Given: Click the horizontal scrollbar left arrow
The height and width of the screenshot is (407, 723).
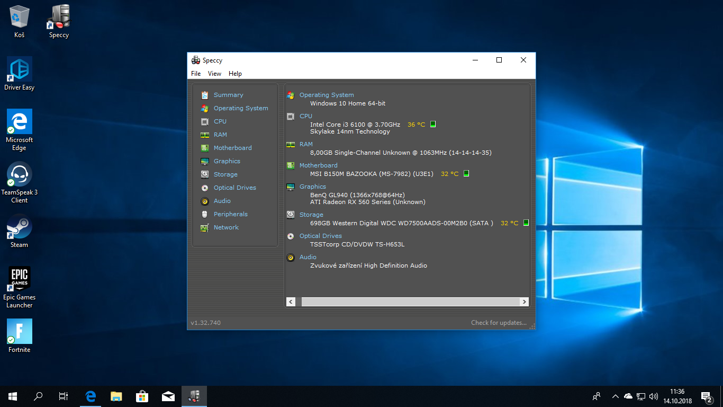Looking at the screenshot, I should click(x=291, y=302).
